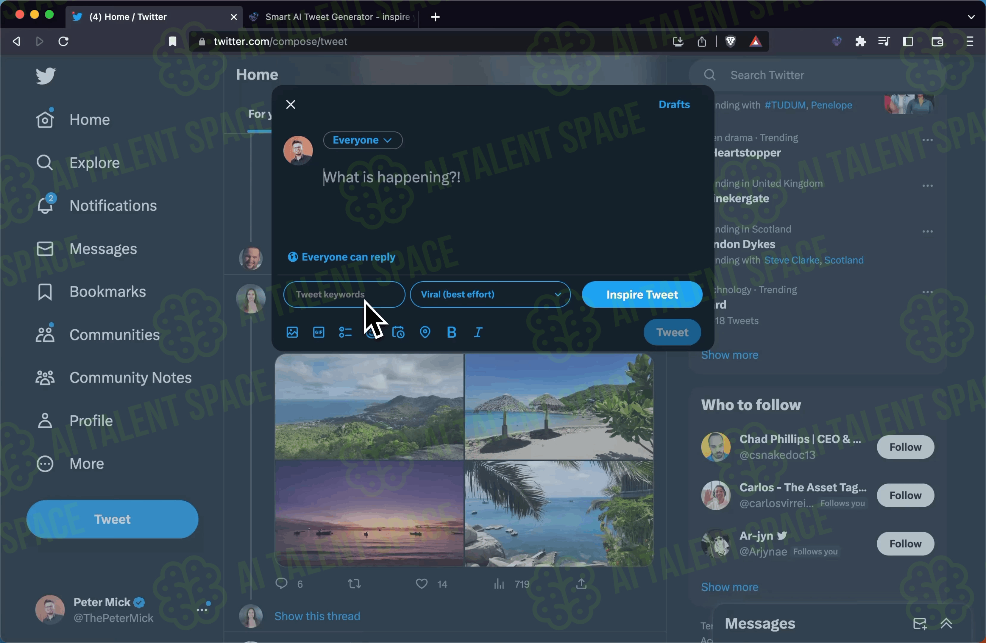986x643 pixels.
Task: Like the beach photos tweet
Action: (422, 584)
